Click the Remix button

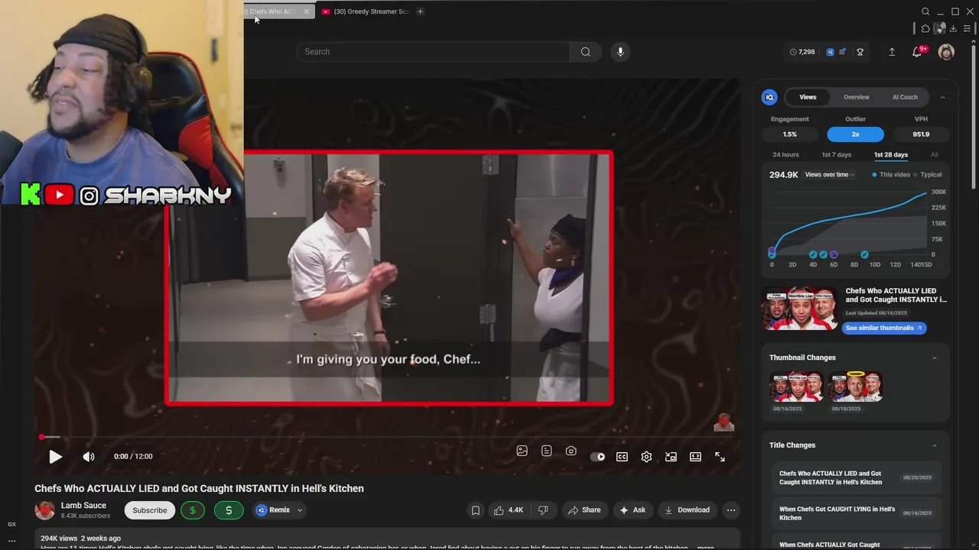(274, 510)
